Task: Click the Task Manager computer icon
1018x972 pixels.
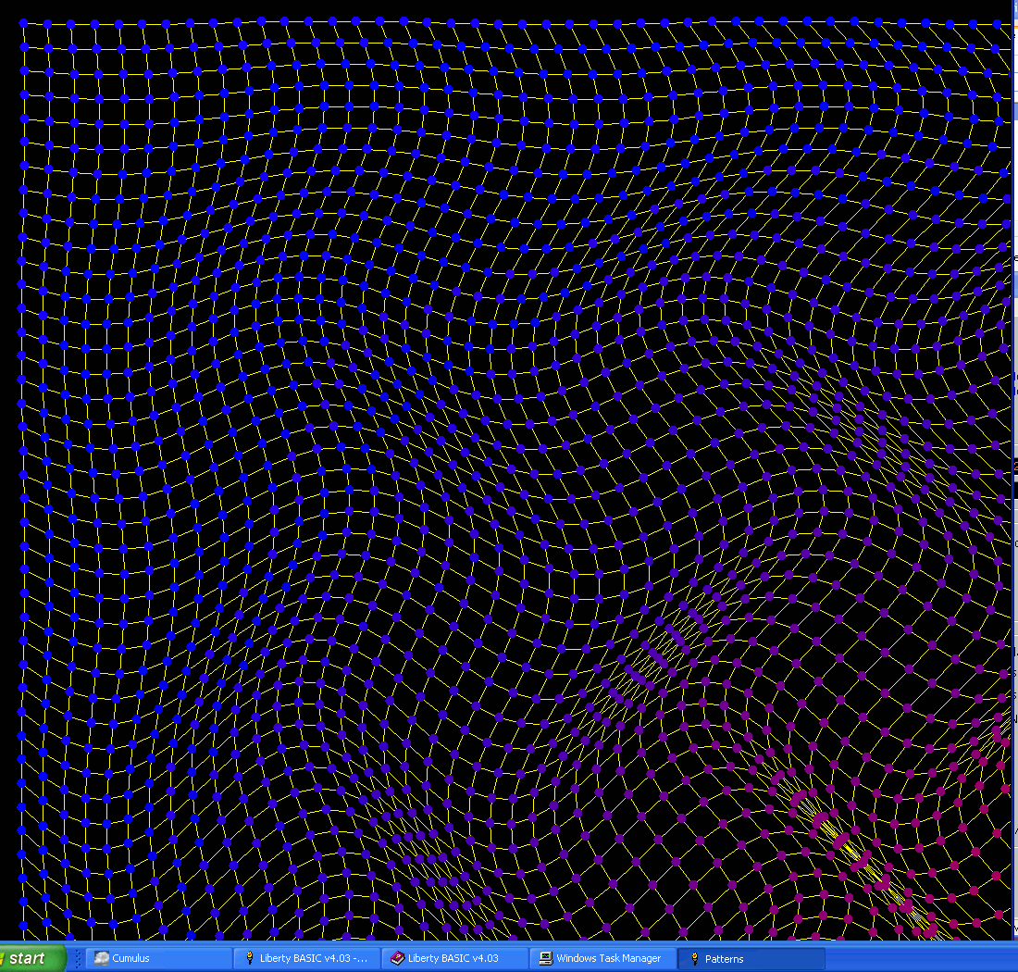Action: [546, 958]
